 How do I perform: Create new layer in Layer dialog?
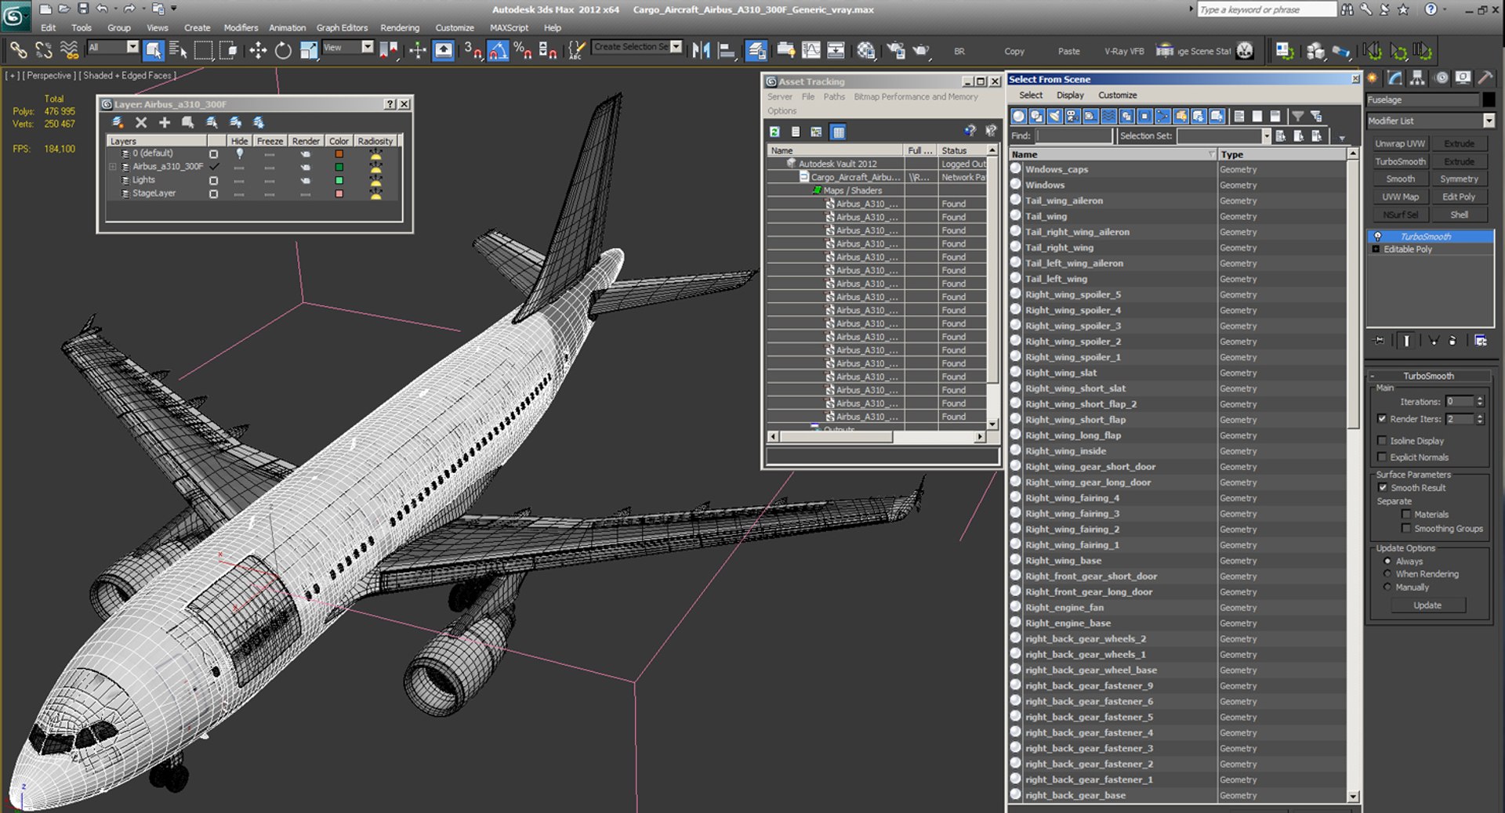coord(118,122)
